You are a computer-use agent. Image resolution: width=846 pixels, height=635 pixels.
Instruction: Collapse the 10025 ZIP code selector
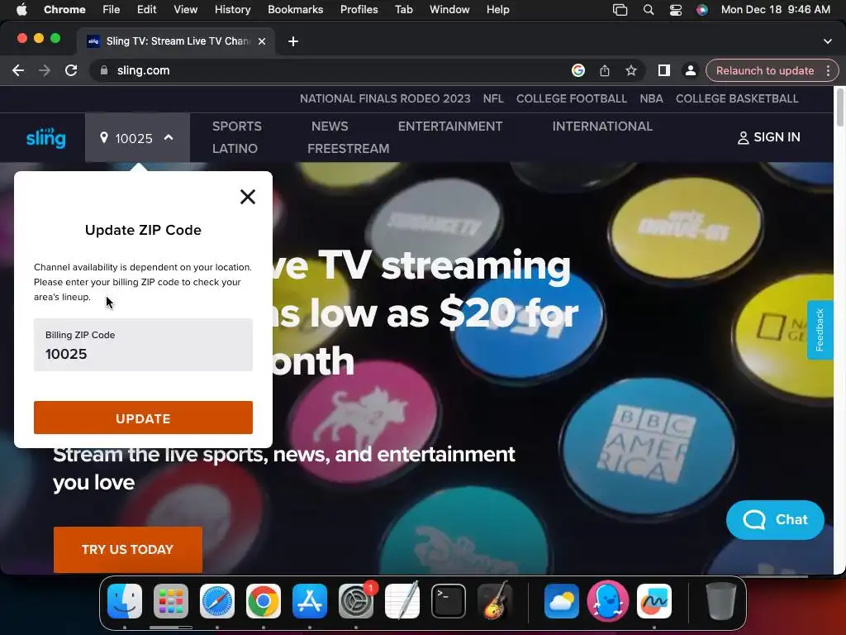169,138
